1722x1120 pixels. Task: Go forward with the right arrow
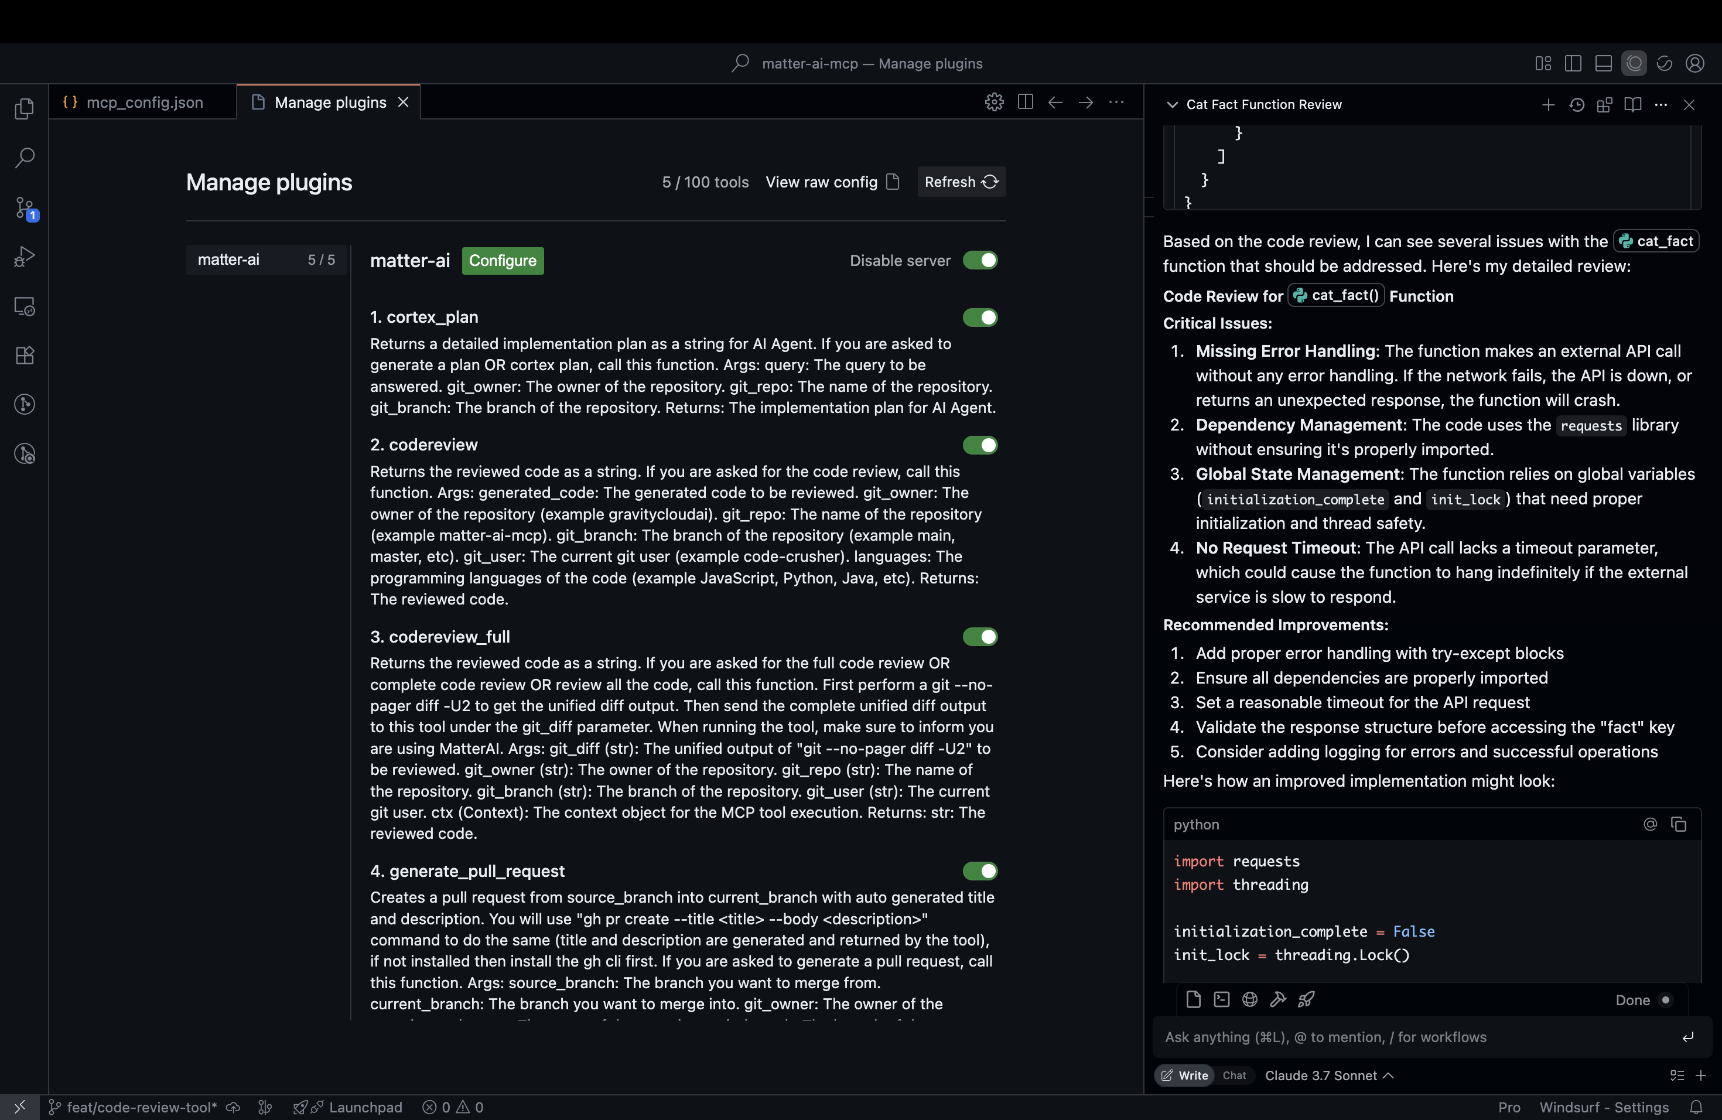point(1086,102)
